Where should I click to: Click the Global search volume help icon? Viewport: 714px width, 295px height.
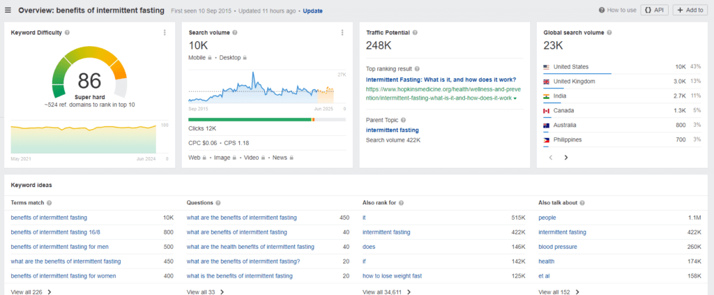click(x=609, y=33)
